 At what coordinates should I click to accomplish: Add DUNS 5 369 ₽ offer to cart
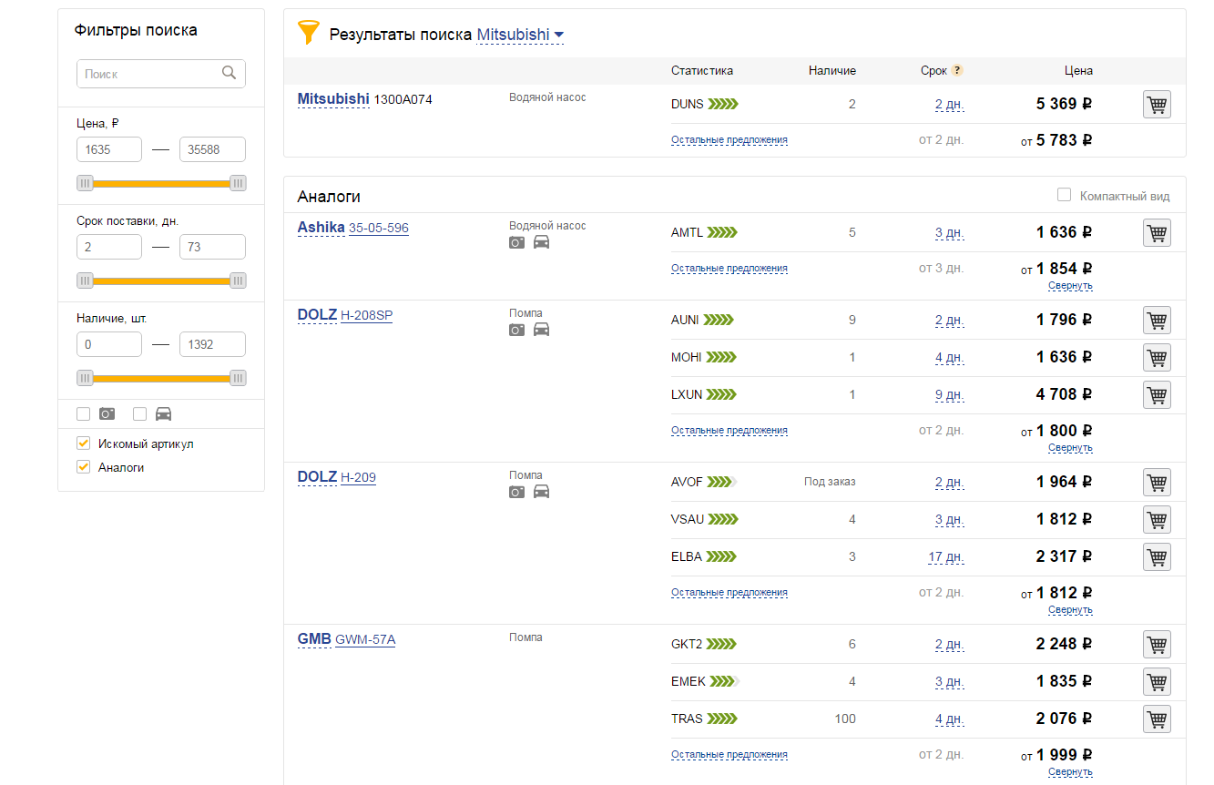1157,105
